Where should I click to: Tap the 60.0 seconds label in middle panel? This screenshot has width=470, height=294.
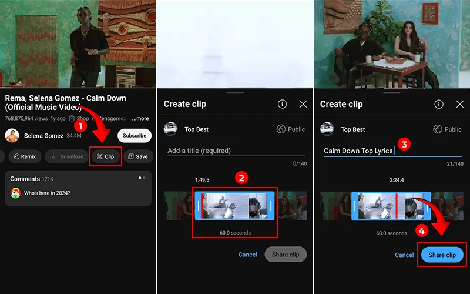(x=235, y=233)
